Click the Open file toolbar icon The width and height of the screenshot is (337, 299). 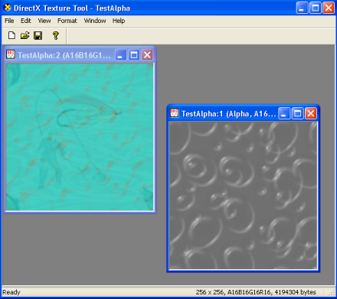25,35
